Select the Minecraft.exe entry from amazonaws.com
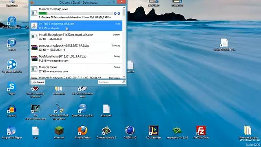 76,69
